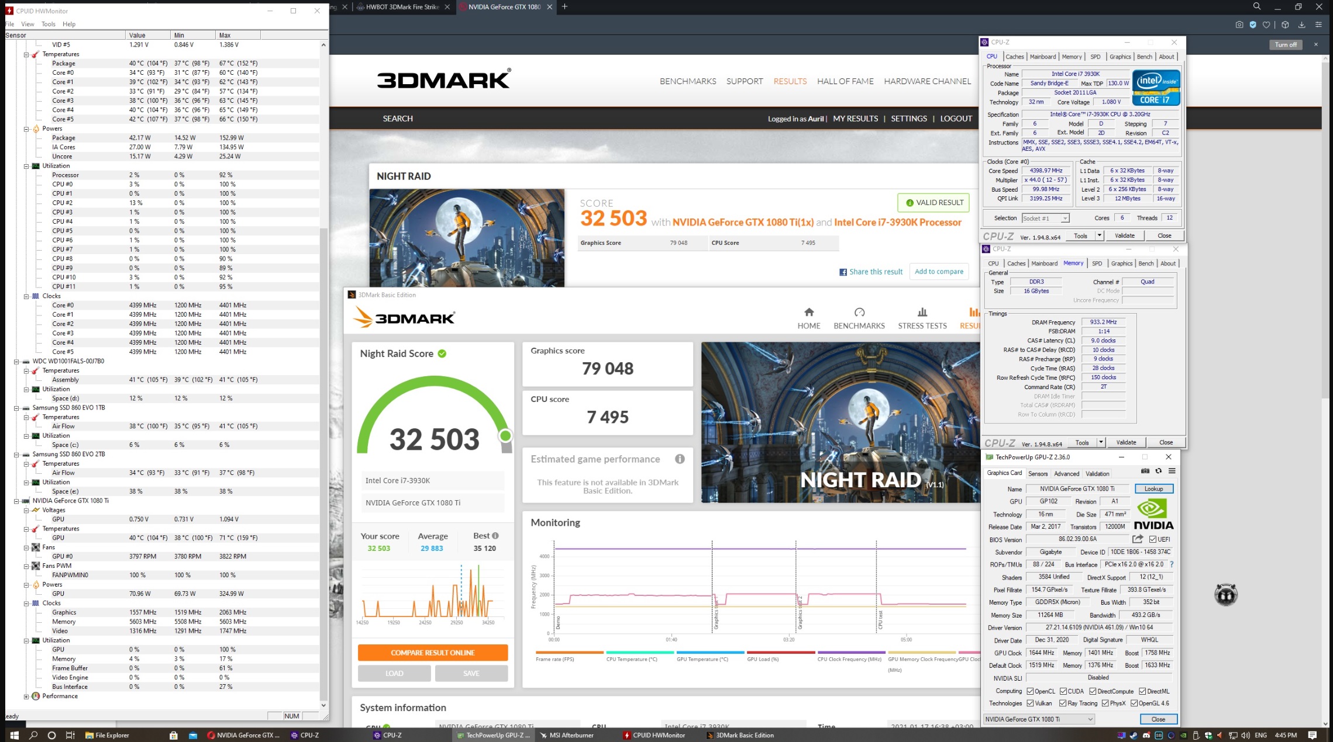Click Validate in top CPU-Z window
This screenshot has height=742, width=1333.
coord(1124,235)
